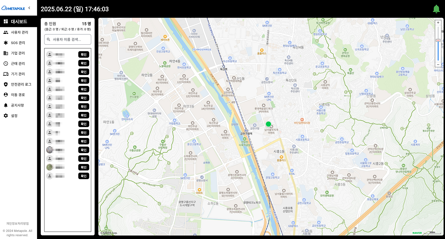Click the Metapole logo
The height and width of the screenshot is (239, 445).
point(13,8)
